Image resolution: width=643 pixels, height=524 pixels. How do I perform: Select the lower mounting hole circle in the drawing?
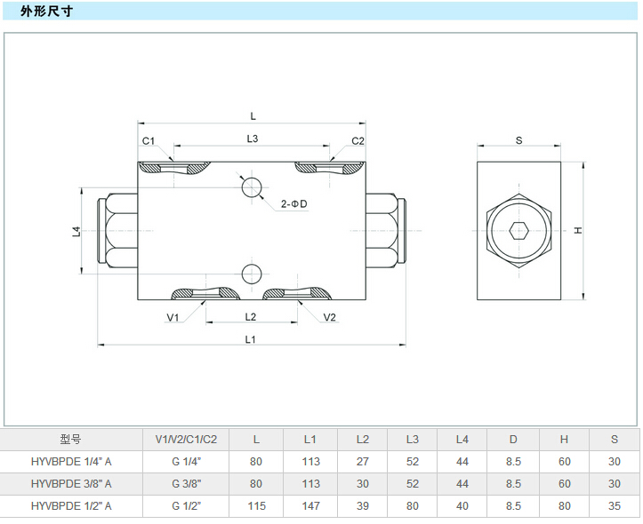(252, 273)
